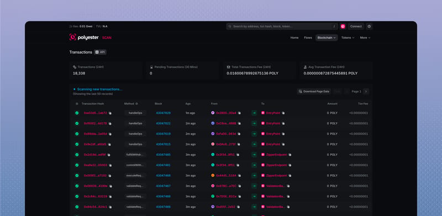Click EntryPoint contract icon in block 43047822 row
The width and height of the screenshot is (442, 216).
(x=263, y=123)
